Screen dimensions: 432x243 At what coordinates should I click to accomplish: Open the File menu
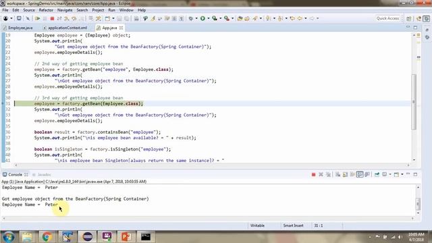coord(5,10)
